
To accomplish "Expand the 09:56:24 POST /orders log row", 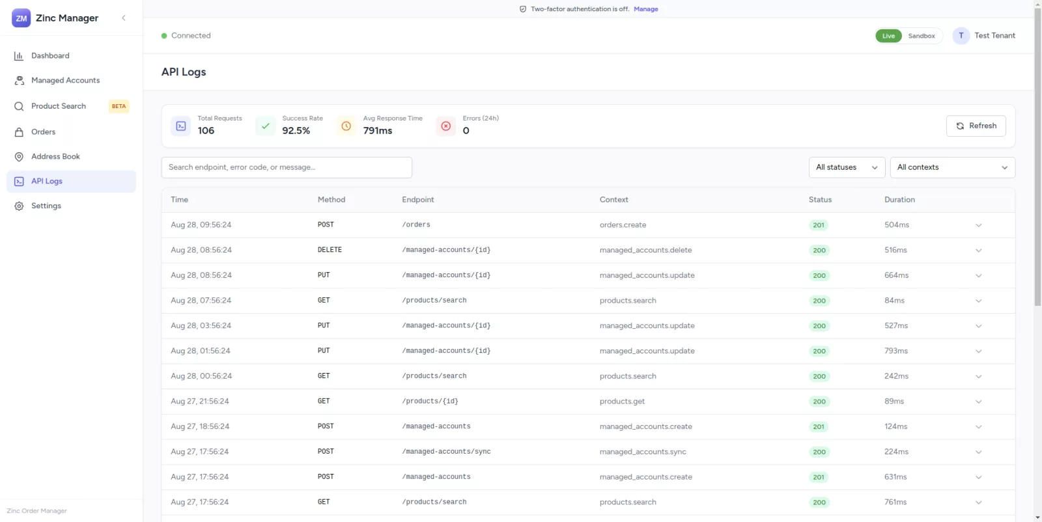I will pos(978,225).
